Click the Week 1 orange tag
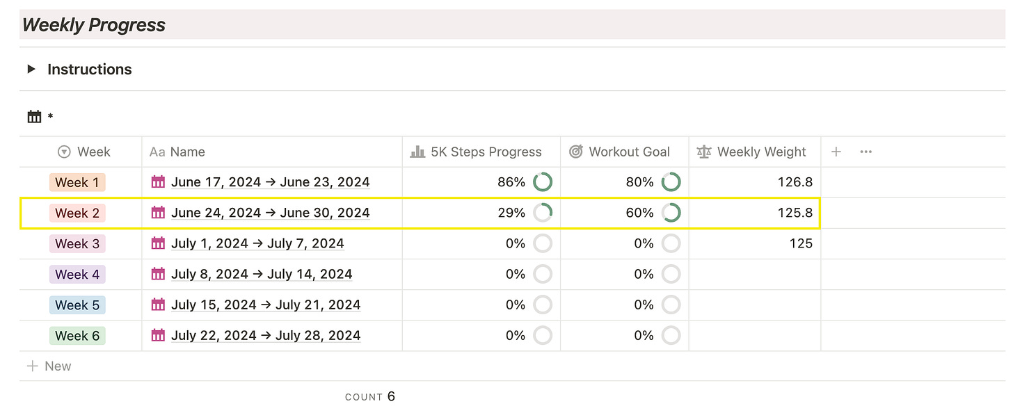1013x413 pixels. coord(77,182)
